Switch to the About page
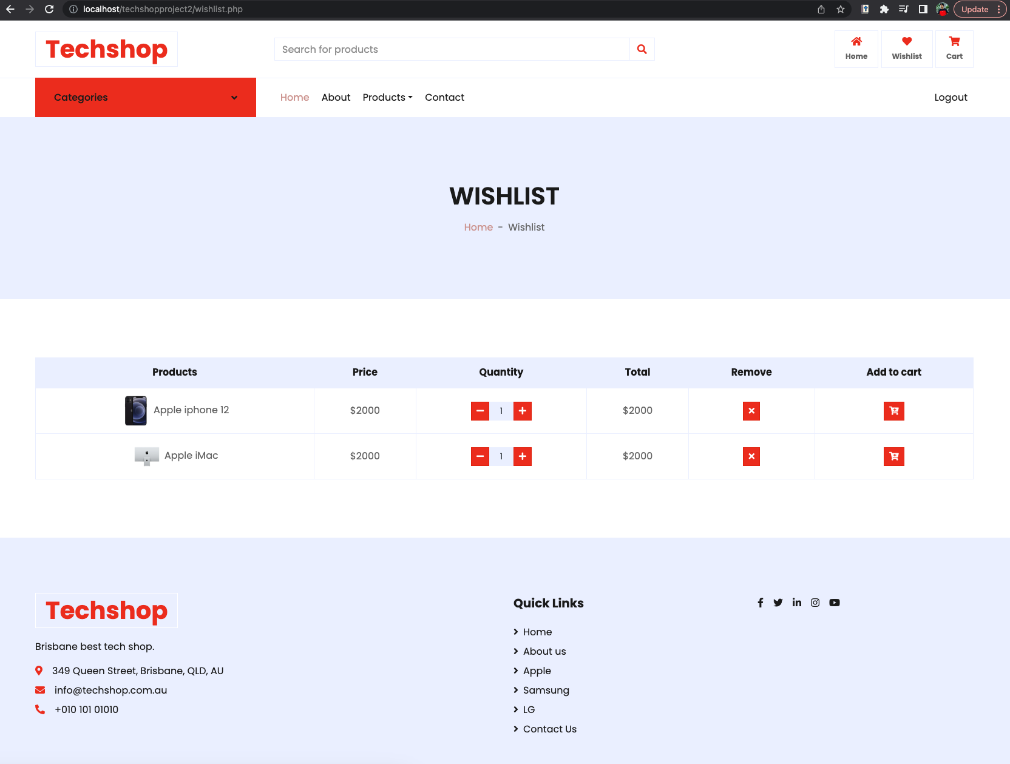 336,97
